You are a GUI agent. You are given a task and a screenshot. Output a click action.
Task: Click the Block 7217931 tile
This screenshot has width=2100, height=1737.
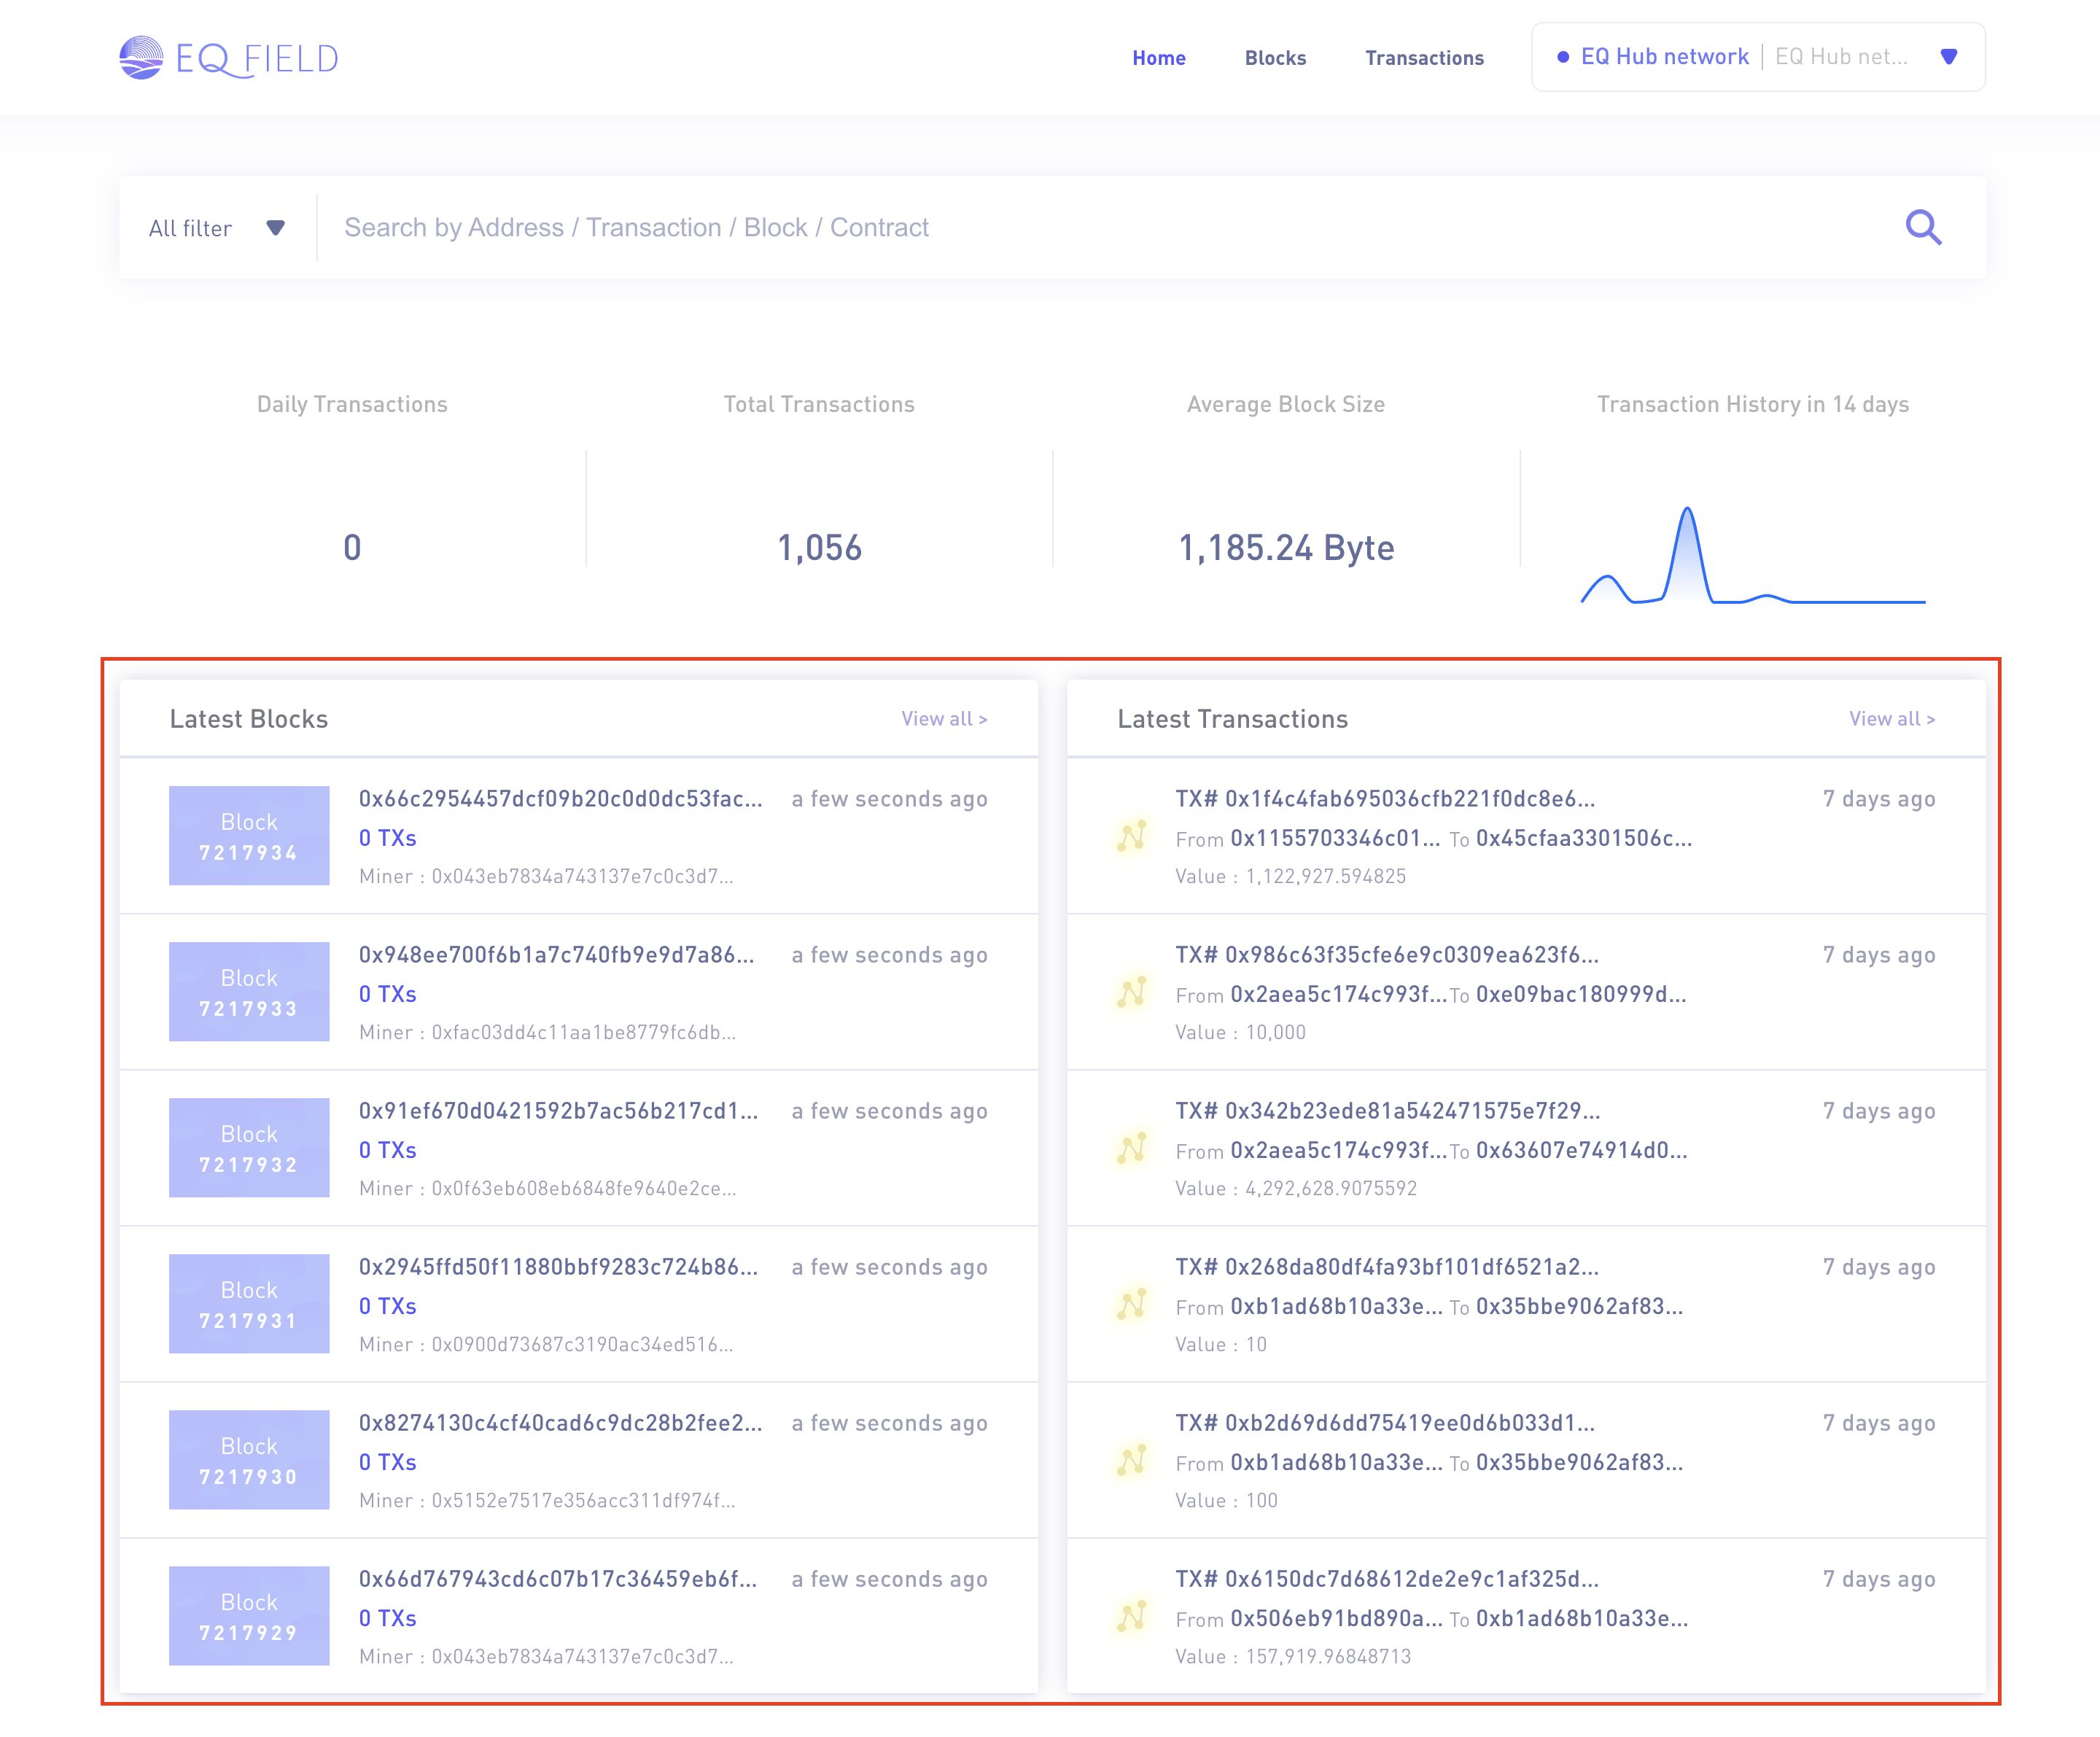249,1304
